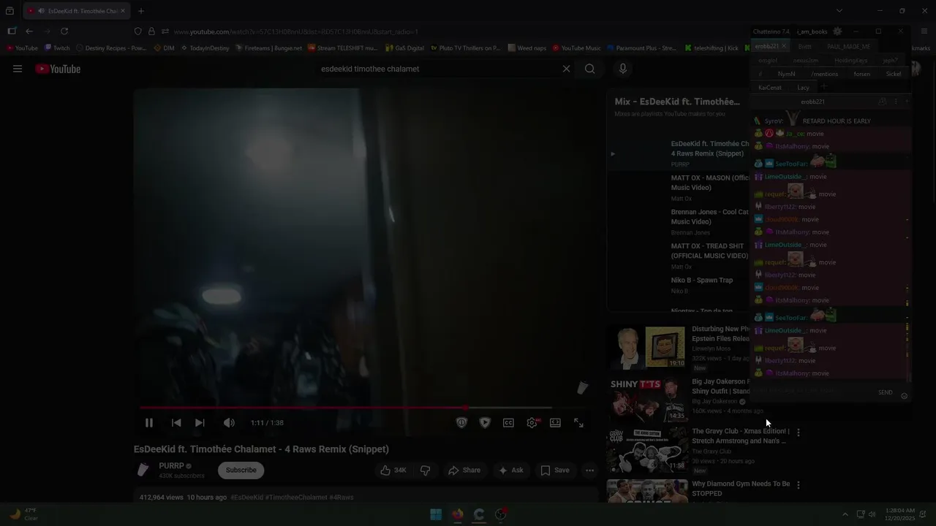Open the SHINY TITS Big Jay Oakerson thumbnail

click(x=646, y=400)
